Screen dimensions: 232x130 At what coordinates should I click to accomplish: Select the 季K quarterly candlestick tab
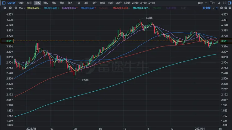pyautogui.click(x=62, y=3)
